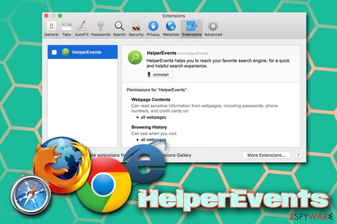This screenshot has width=337, height=224.
Task: Click the Extensions window title
Action: 174,16
